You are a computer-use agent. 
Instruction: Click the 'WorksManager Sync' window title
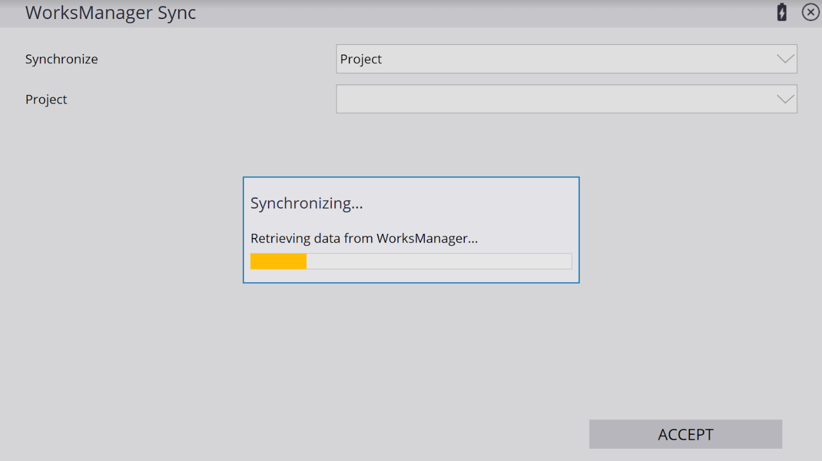point(110,12)
